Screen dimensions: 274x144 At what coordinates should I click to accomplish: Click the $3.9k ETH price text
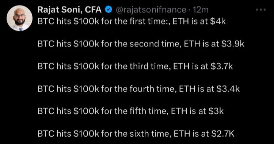pyautogui.click(x=233, y=44)
